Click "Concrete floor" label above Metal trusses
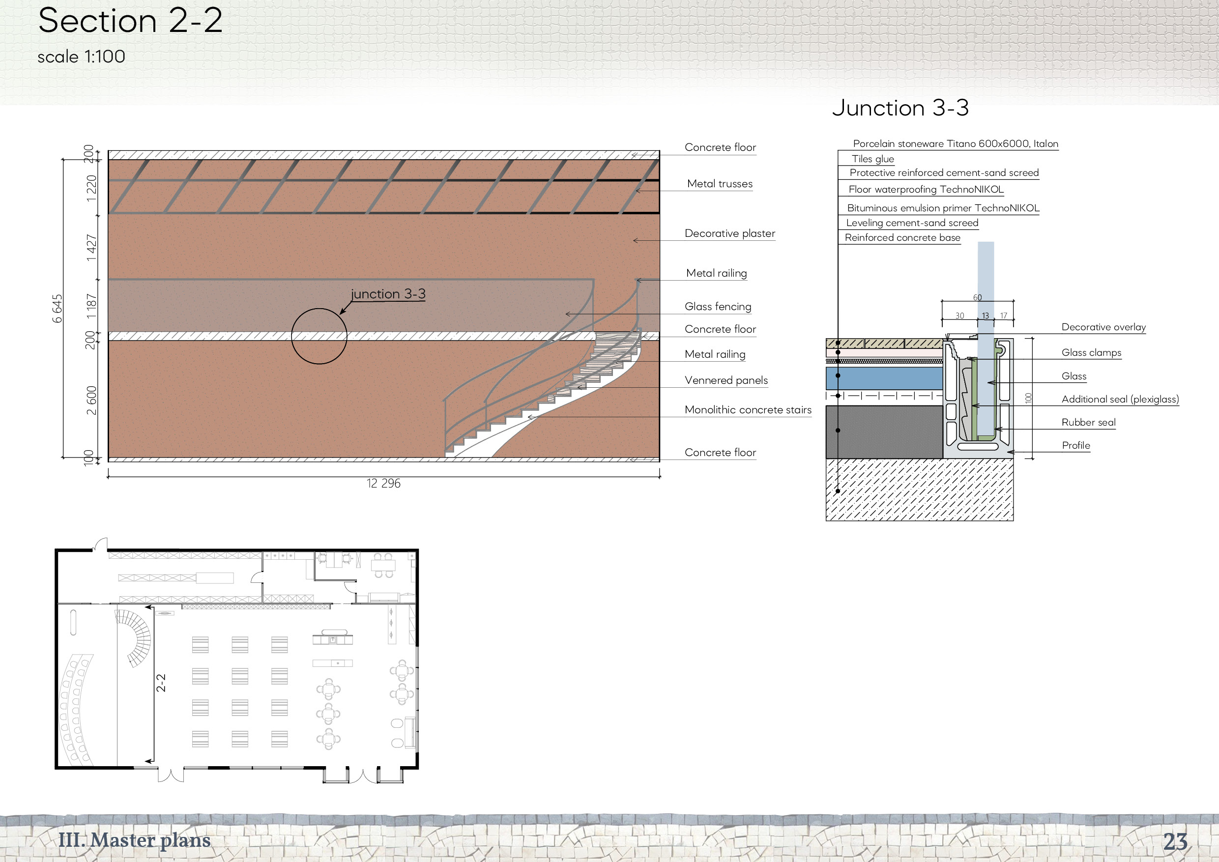The height and width of the screenshot is (862, 1219). 720,147
